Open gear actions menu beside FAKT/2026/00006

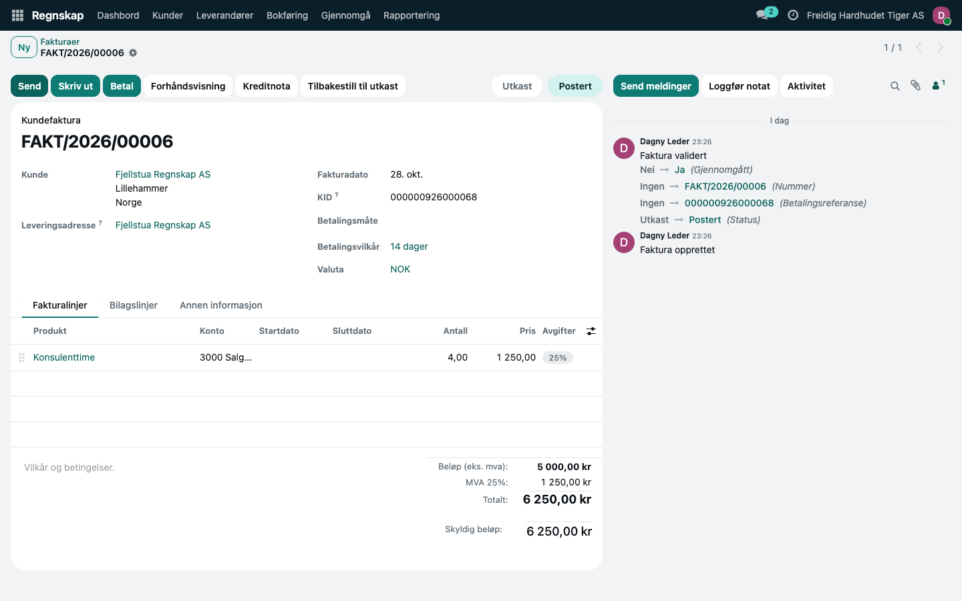tap(133, 53)
